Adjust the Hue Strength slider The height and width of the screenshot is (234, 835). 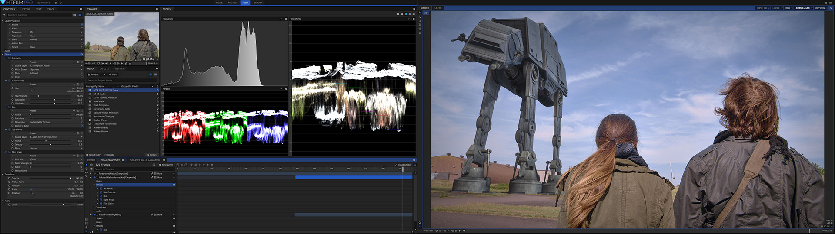point(50,96)
